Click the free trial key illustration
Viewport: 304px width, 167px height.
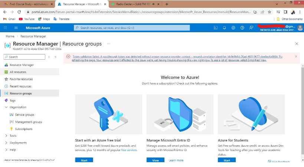[x=108, y=114]
